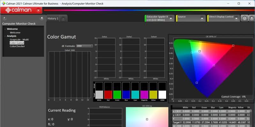Click the red primary marker in CIE 1976 chart
The image size is (255, 127).
(x=233, y=46)
